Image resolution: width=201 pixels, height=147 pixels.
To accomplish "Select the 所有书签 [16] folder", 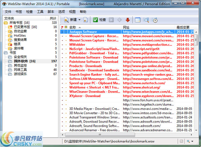I will (x=20, y=23).
